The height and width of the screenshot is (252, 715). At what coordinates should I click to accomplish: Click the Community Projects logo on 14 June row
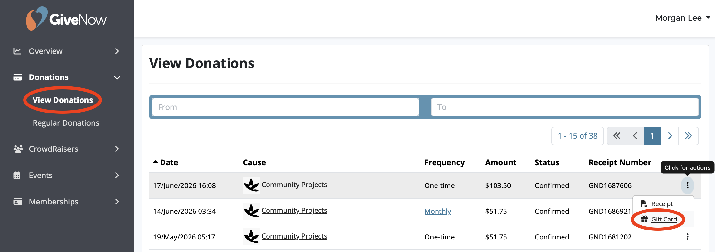click(x=251, y=211)
